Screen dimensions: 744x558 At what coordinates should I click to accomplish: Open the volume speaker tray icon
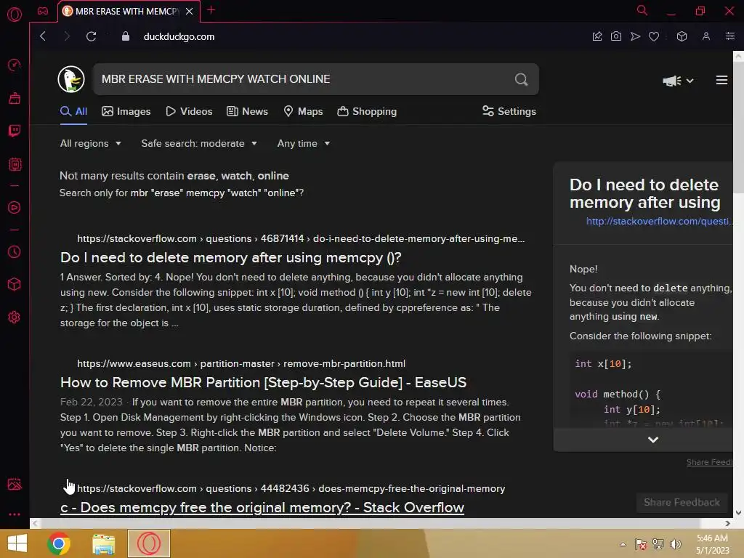coord(675,544)
